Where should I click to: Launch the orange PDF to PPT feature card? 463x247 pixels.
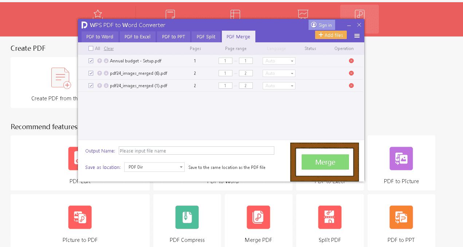(401, 217)
